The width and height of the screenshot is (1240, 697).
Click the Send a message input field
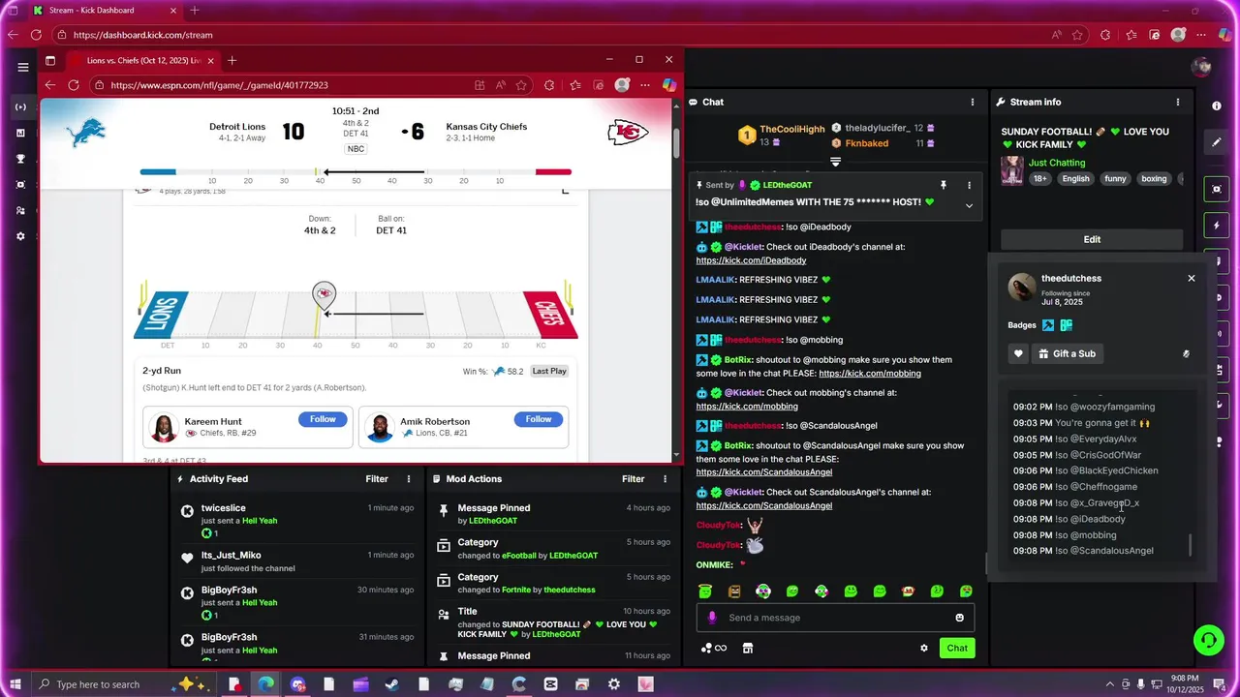835,618
